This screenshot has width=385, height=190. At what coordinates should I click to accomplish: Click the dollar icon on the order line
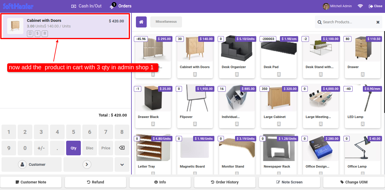[37, 34]
